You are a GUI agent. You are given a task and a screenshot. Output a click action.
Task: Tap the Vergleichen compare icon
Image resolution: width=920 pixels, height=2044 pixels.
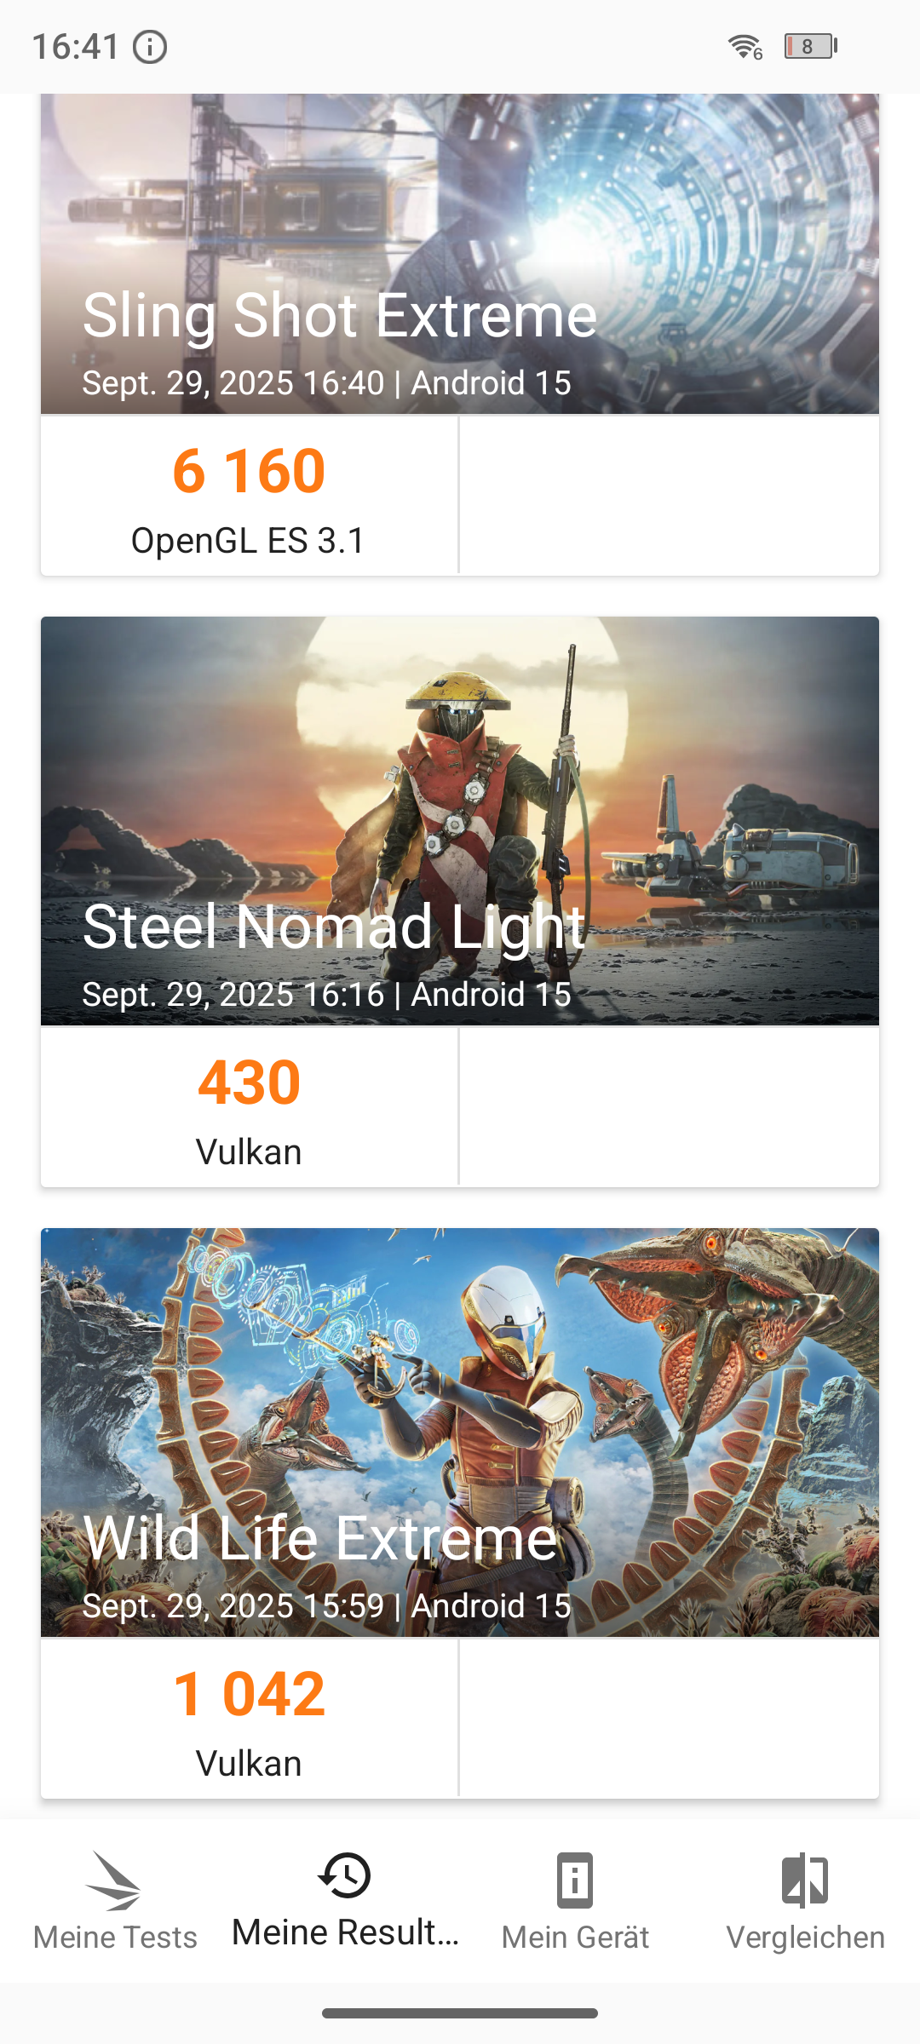click(x=805, y=1880)
